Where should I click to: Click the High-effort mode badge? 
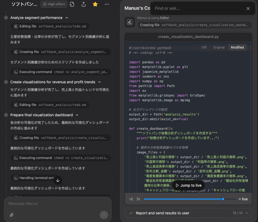(54, 4)
